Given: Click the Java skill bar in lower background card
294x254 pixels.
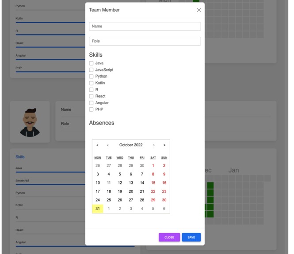Looking at the screenshot, I should click(x=50, y=172).
